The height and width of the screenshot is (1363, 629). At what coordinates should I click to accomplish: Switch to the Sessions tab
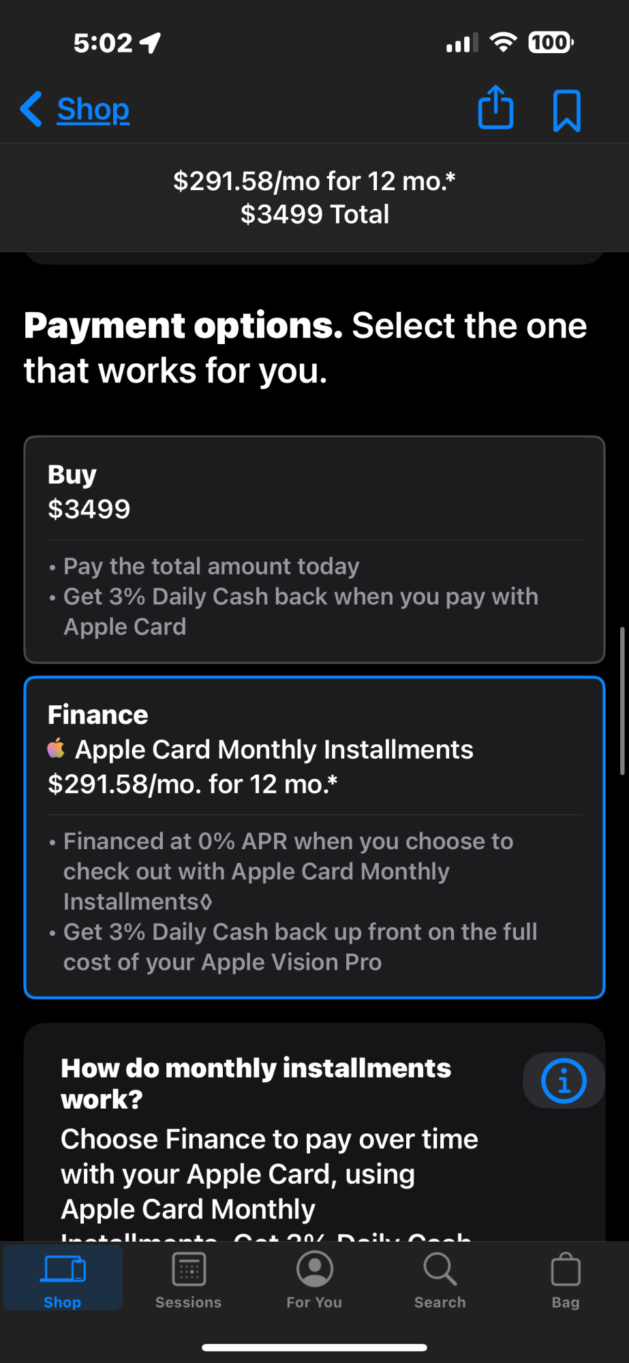[x=189, y=1281]
